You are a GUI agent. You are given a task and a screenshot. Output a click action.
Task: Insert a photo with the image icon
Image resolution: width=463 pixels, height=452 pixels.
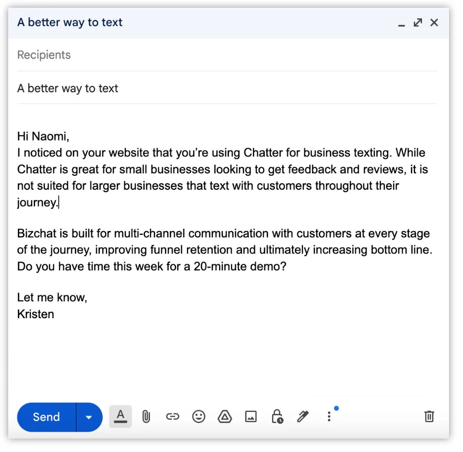(251, 417)
